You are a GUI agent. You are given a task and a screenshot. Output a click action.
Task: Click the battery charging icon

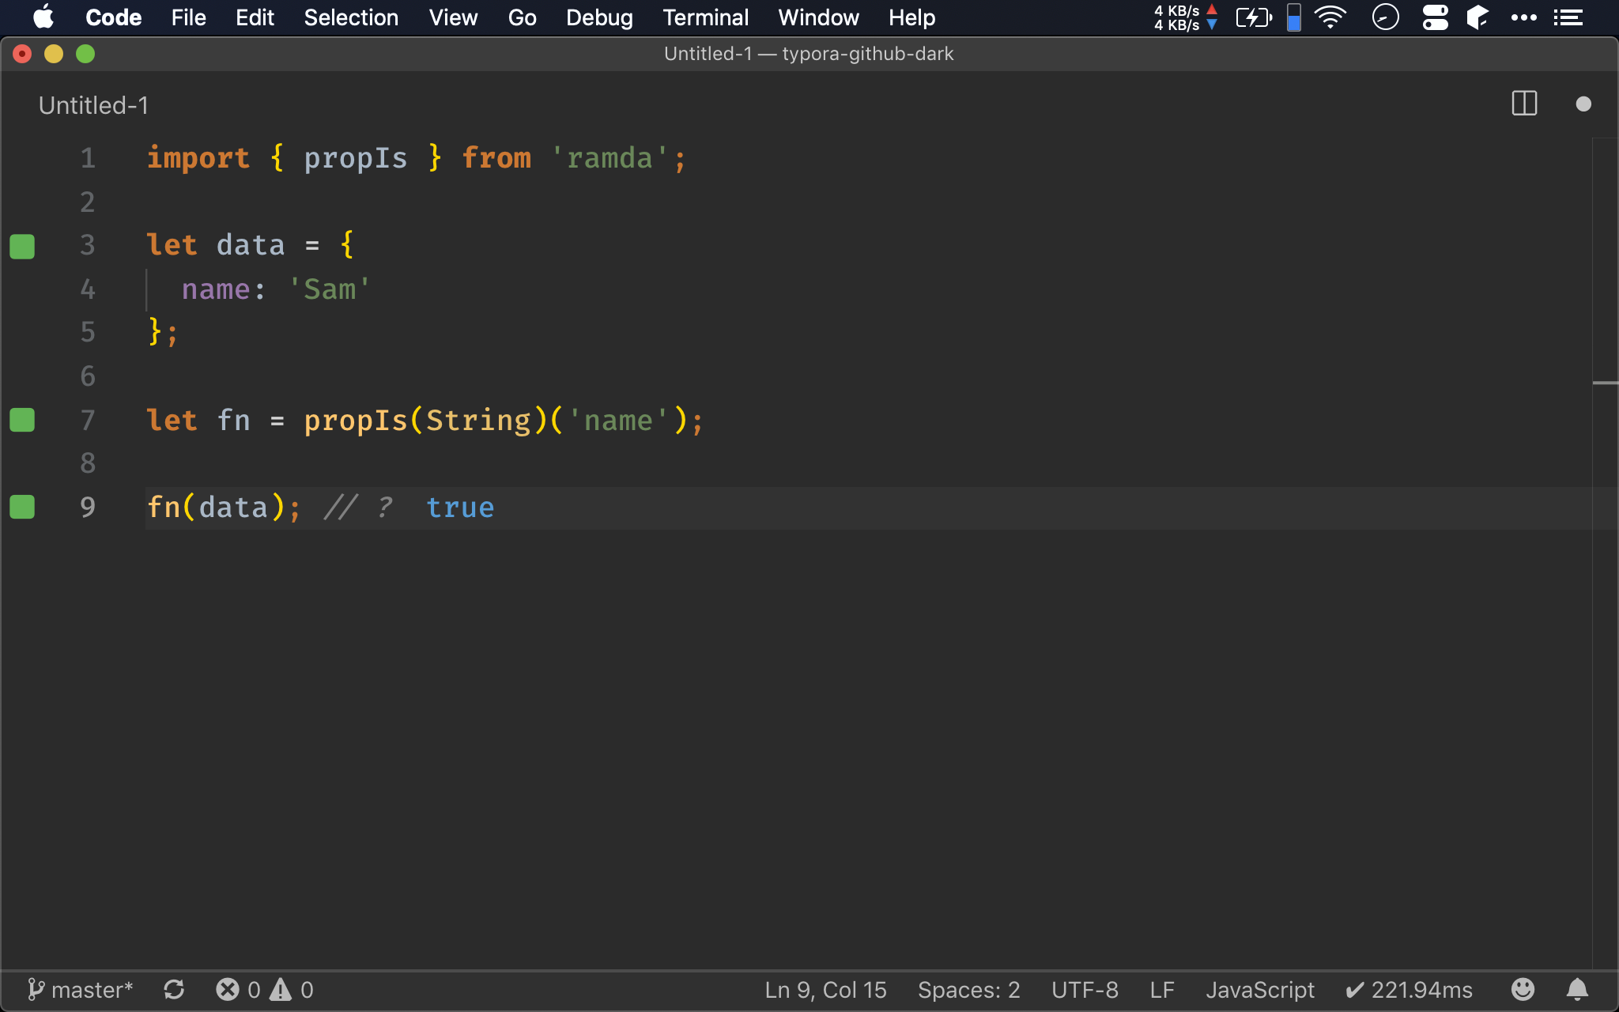coord(1254,17)
